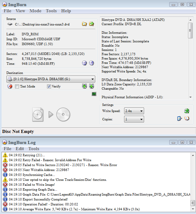
Task: Load the drive tray with the green down arrow
Action: [92, 86]
